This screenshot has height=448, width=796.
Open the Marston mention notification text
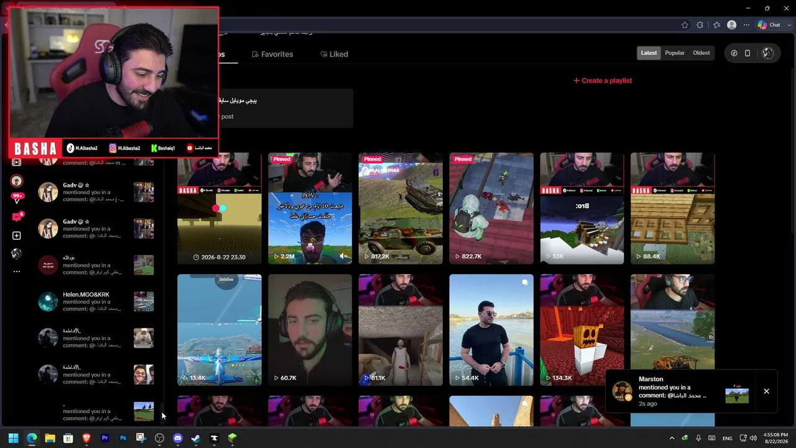[x=672, y=391]
